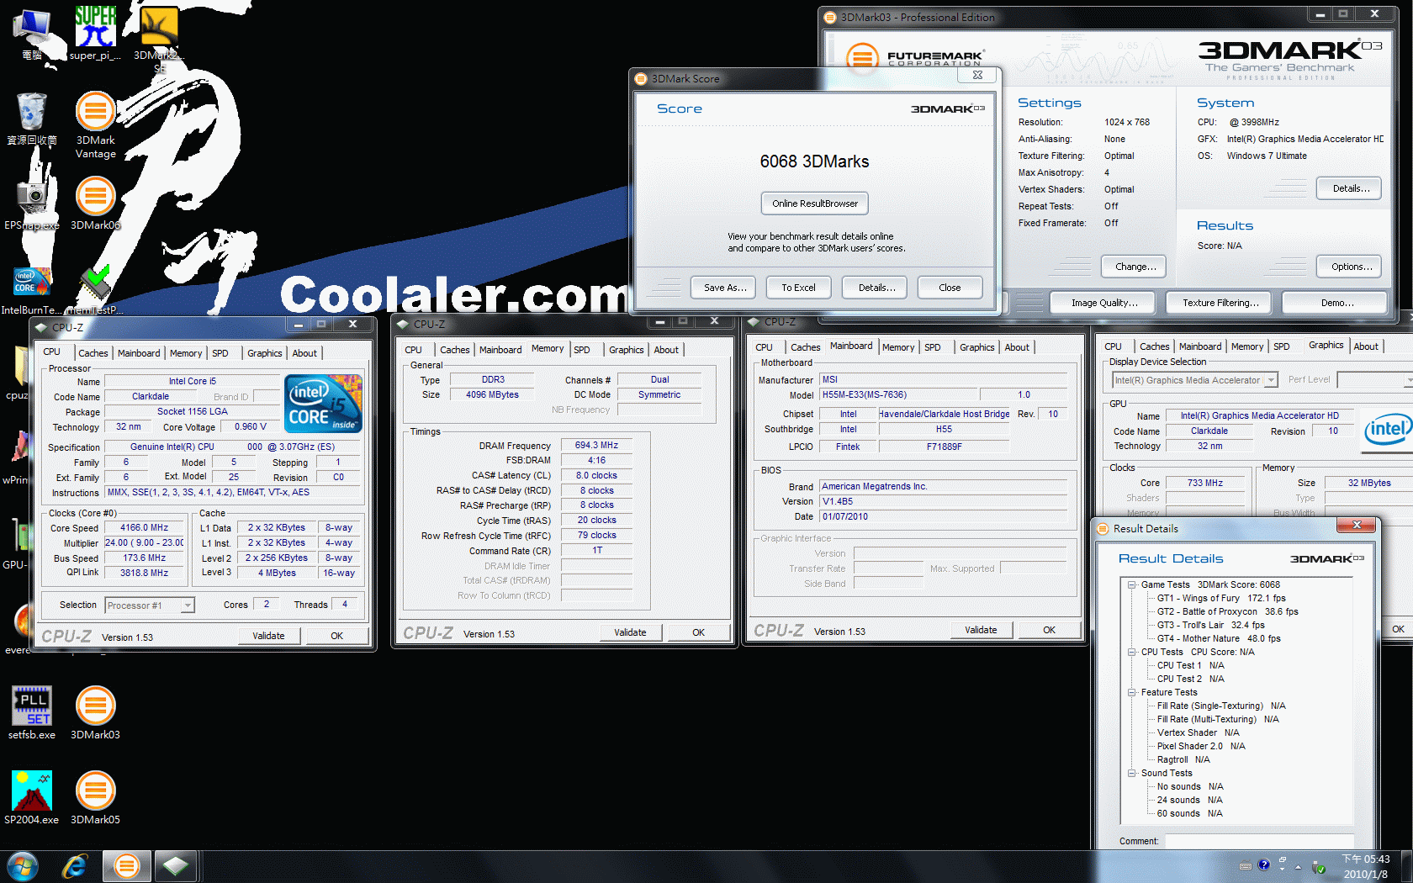
Task: Click the Online ResultBrowser button
Action: point(815,204)
